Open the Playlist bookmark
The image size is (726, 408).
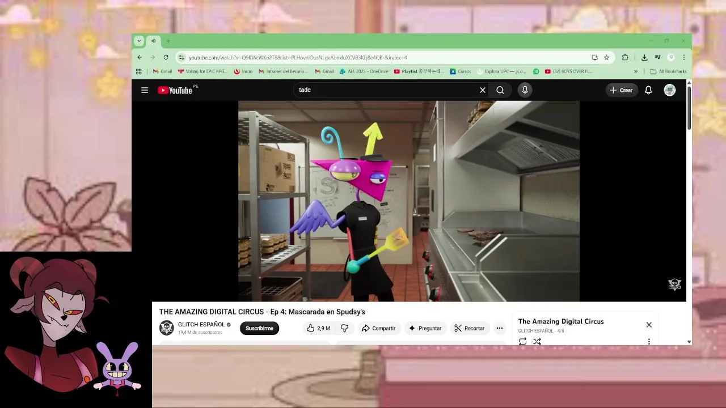pyautogui.click(x=419, y=71)
